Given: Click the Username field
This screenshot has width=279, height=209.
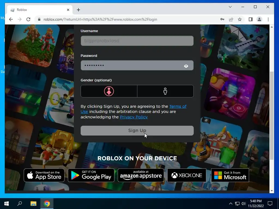Looking at the screenshot, I should tap(137, 41).
